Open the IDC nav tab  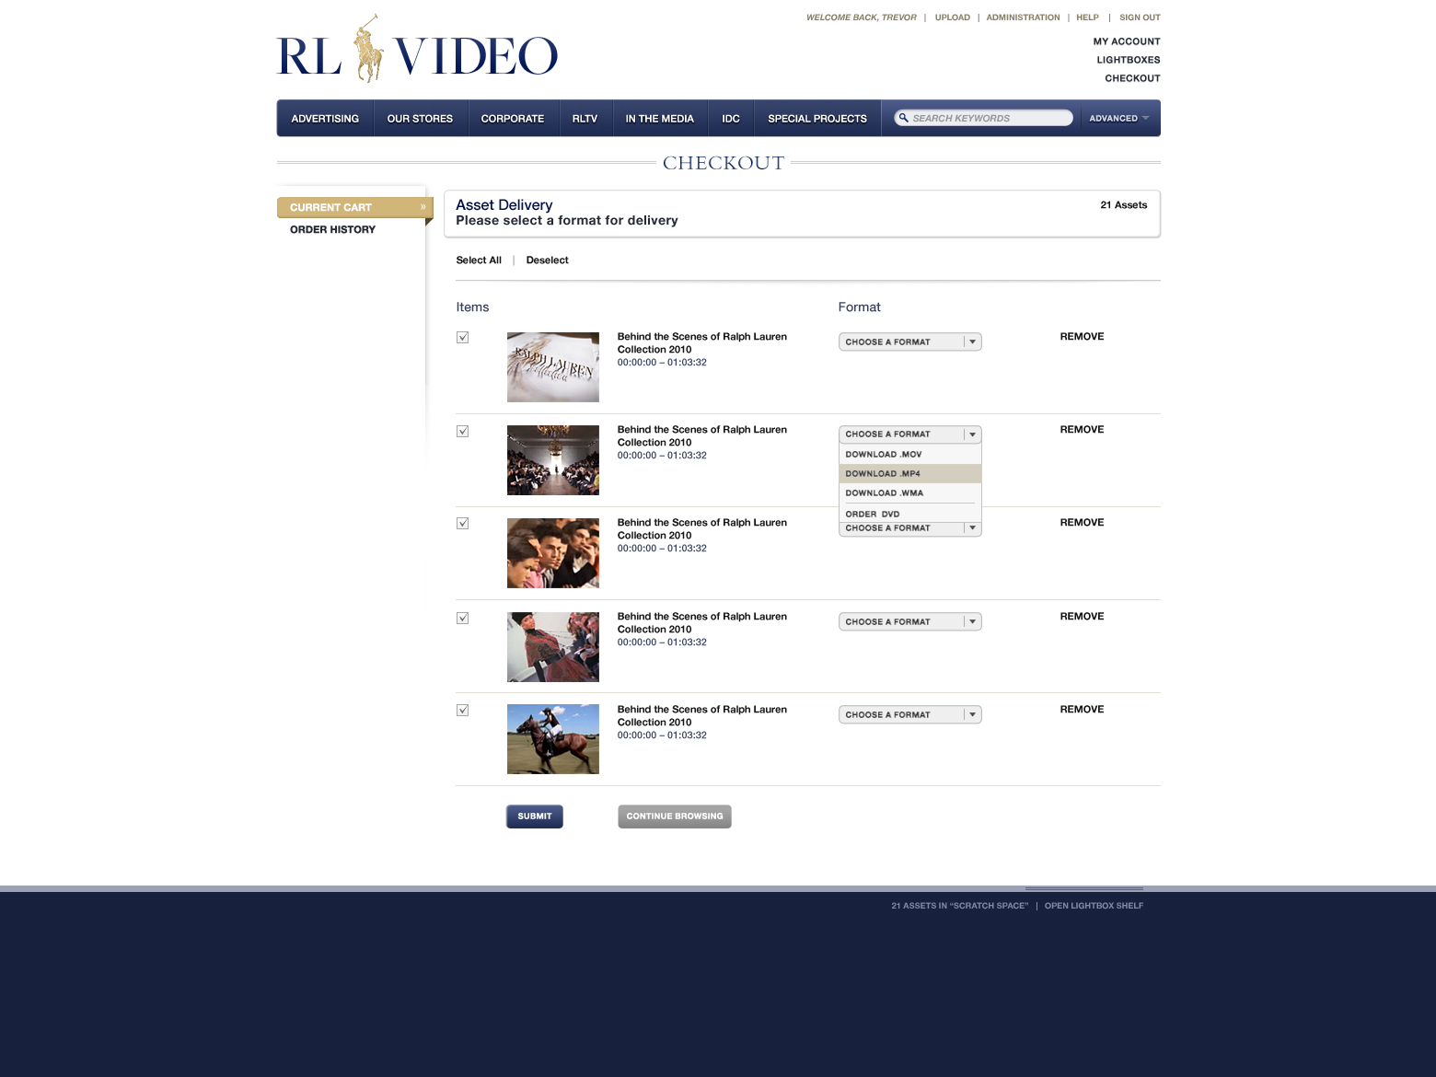pyautogui.click(x=731, y=118)
